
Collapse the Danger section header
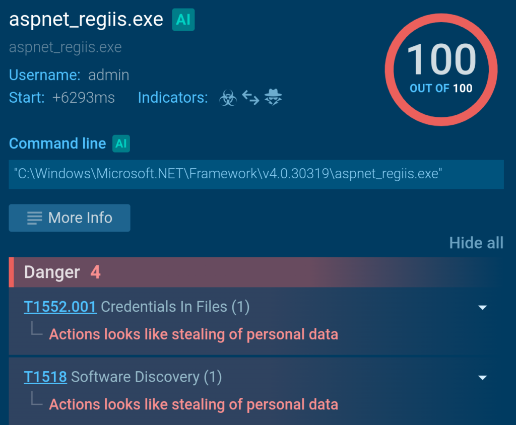pyautogui.click(x=52, y=272)
